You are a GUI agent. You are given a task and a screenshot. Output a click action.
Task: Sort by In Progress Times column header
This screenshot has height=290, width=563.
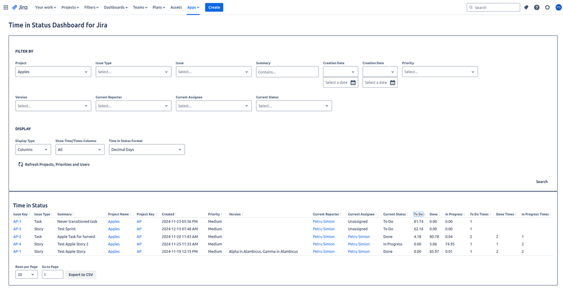(536, 215)
